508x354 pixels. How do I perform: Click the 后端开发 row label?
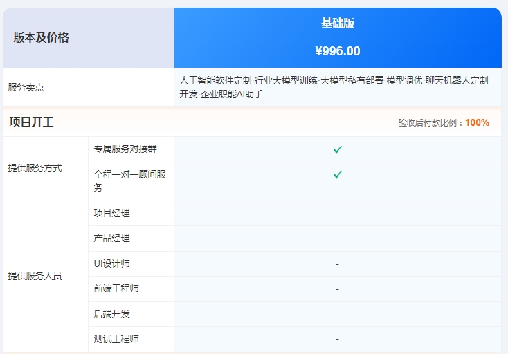[x=111, y=314]
